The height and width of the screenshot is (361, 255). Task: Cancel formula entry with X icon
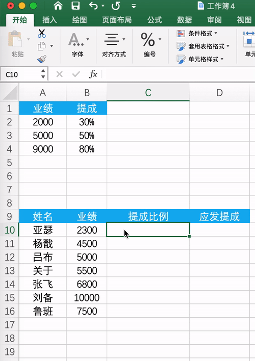[60, 74]
